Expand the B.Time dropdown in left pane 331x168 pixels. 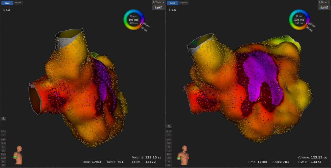[x=158, y=2]
